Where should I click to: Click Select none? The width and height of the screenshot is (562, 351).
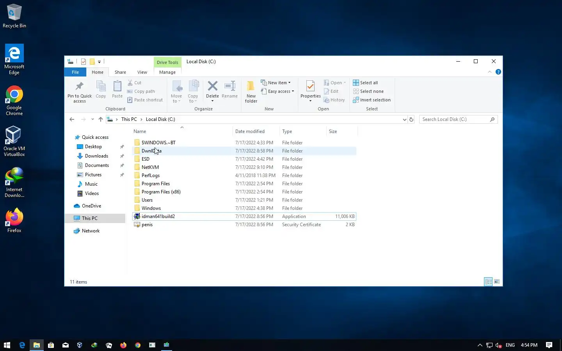point(368,91)
